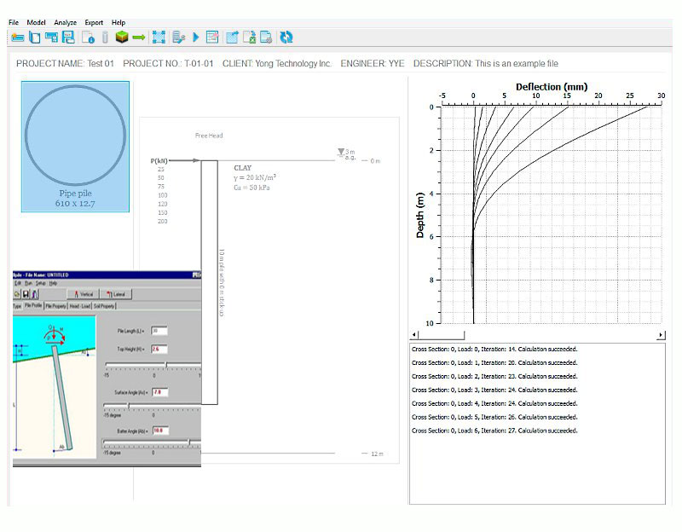The width and height of the screenshot is (682, 532).
Task: Open the Analyze menu
Action: [65, 22]
